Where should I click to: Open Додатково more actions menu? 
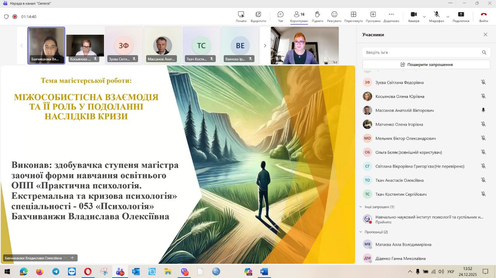(391, 17)
